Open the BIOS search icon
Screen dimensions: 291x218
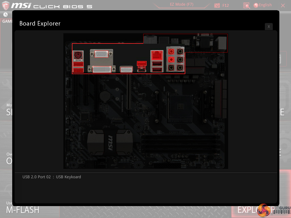click(247, 6)
